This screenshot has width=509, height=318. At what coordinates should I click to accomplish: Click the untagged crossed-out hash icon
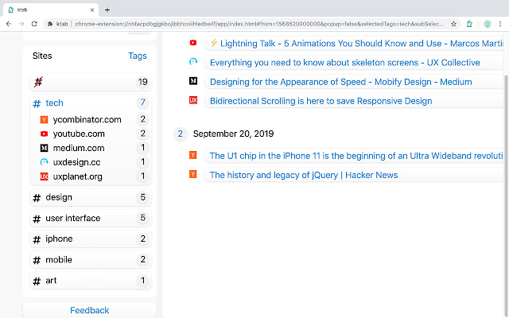point(37,82)
